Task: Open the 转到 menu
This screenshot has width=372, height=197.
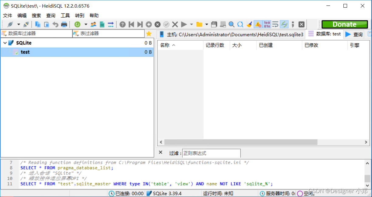Action: tap(80, 16)
